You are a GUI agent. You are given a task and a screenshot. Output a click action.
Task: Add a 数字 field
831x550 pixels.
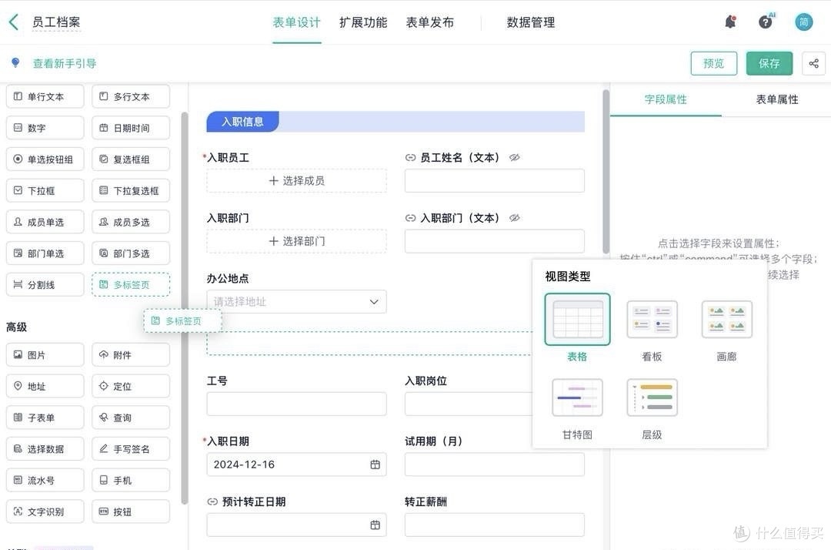[45, 128]
